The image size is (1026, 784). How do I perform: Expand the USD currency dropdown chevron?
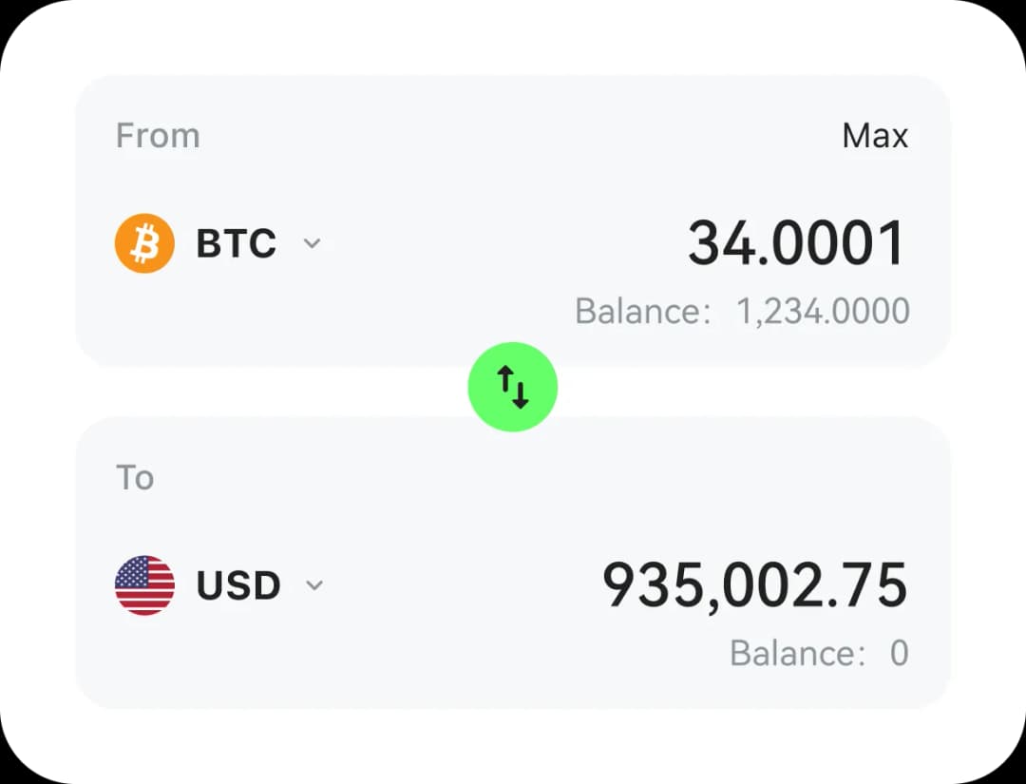pyautogui.click(x=314, y=584)
